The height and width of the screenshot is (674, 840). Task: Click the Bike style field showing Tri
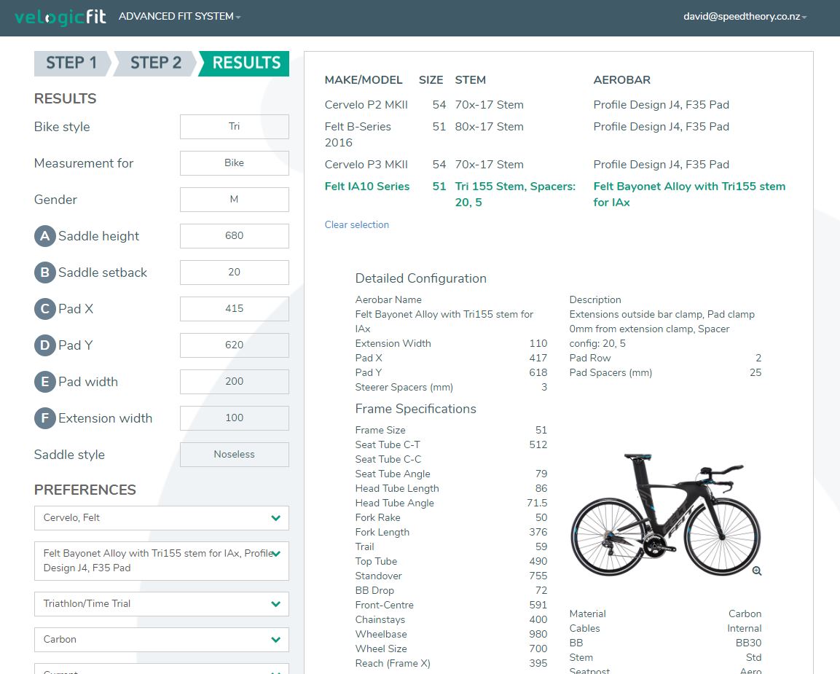[234, 127]
